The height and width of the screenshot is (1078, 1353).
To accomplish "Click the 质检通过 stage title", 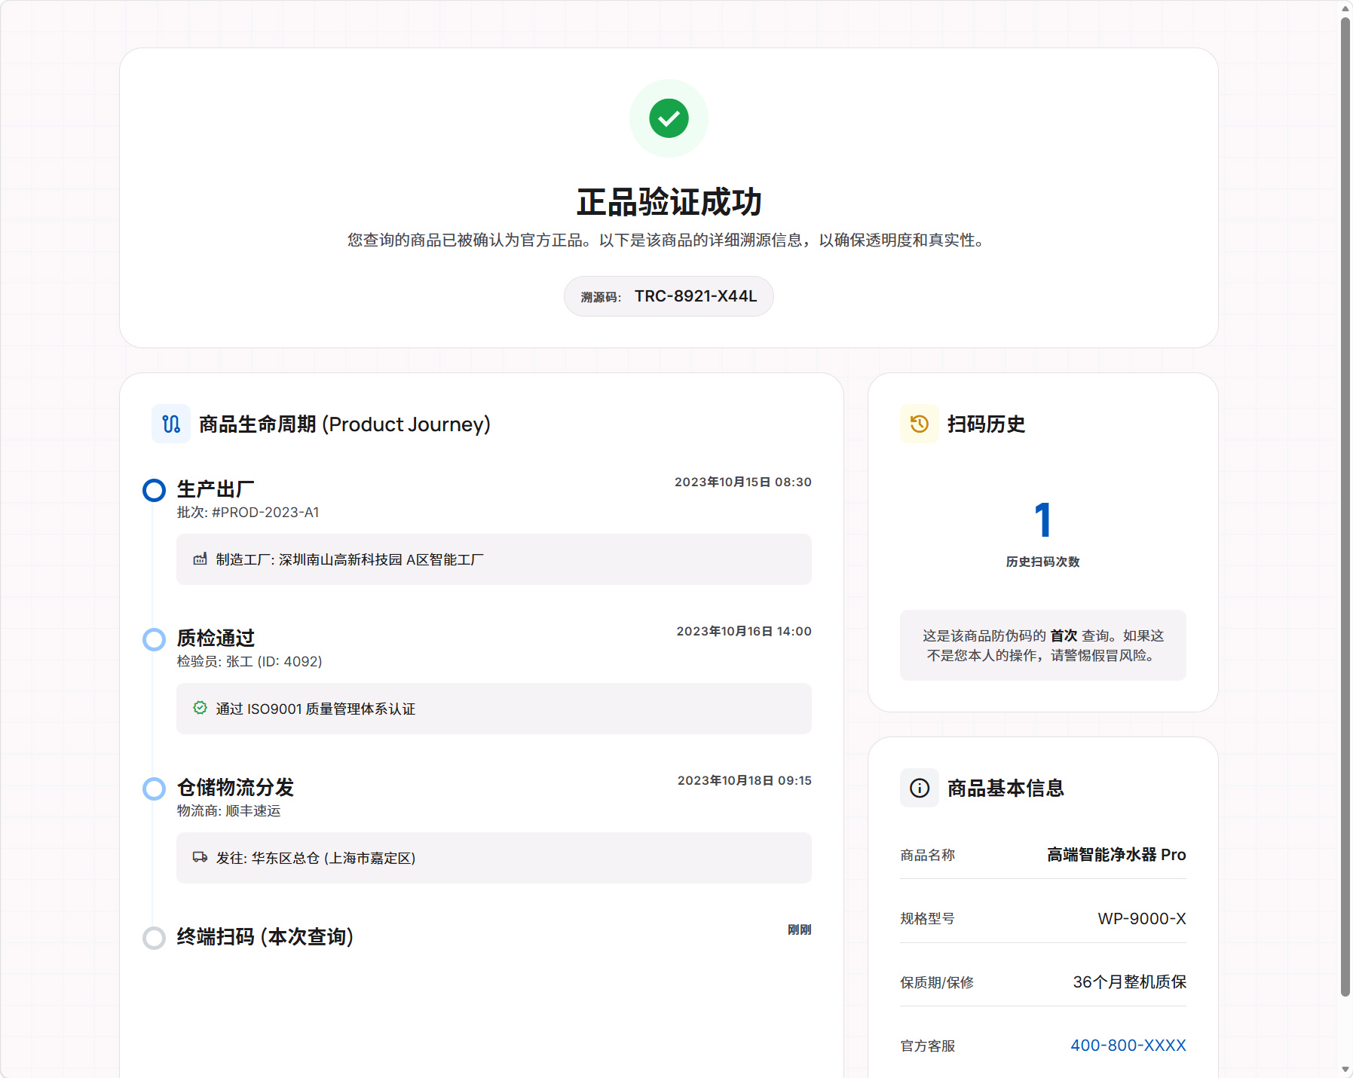I will tap(216, 639).
